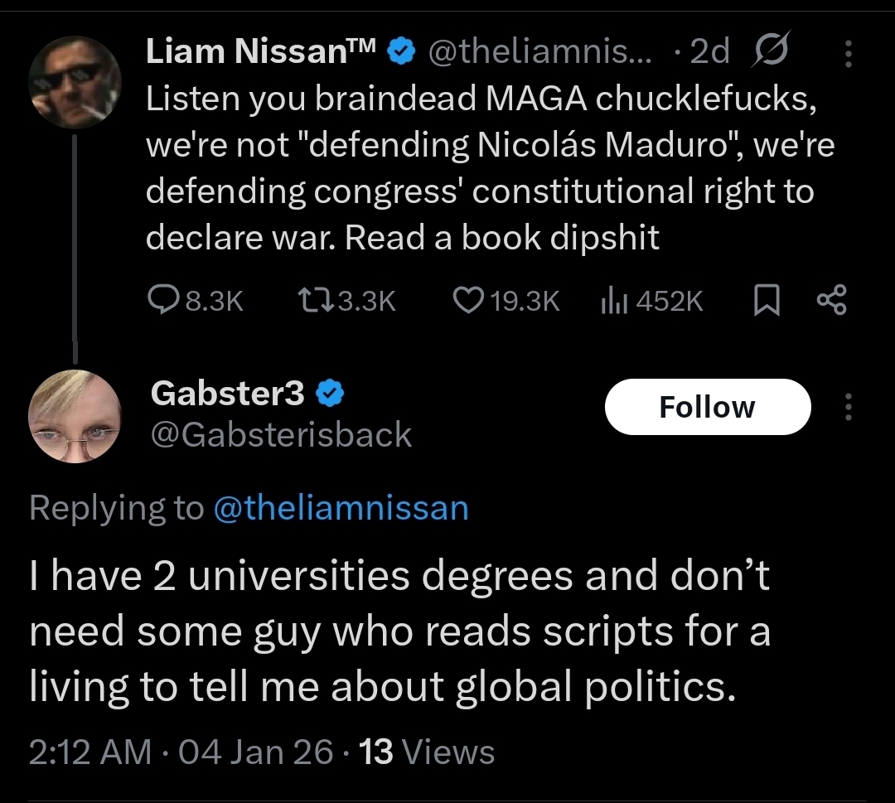Screen dimensions: 895x803
Task: Tap Liam Nissan's blue verified badge
Action: (x=403, y=53)
